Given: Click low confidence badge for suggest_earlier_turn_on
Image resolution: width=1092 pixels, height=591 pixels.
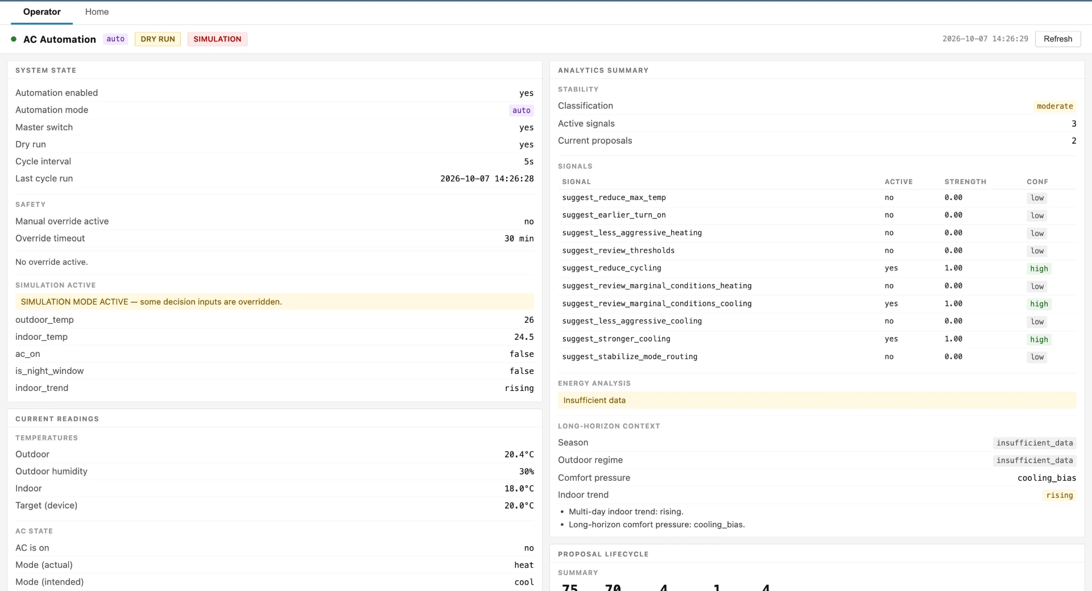Looking at the screenshot, I should tap(1037, 216).
